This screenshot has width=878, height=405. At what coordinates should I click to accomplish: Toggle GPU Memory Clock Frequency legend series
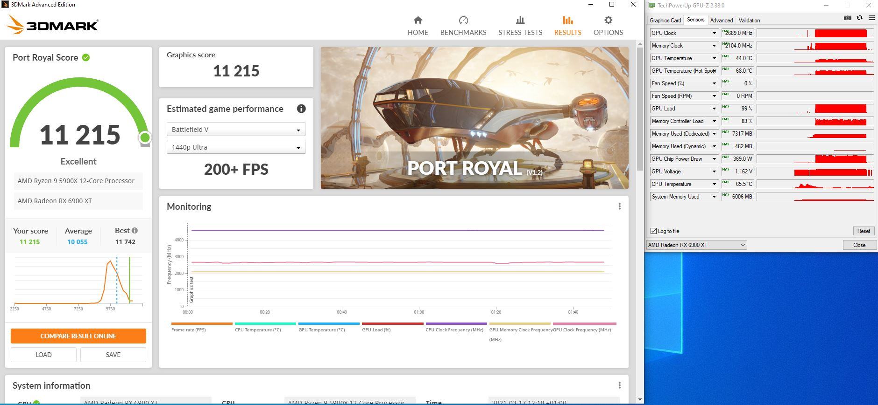coord(520,331)
